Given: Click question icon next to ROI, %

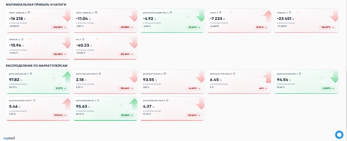Looking at the screenshot, I should point(83,39).
